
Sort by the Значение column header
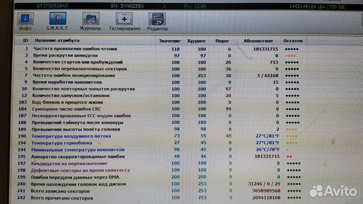(x=169, y=40)
